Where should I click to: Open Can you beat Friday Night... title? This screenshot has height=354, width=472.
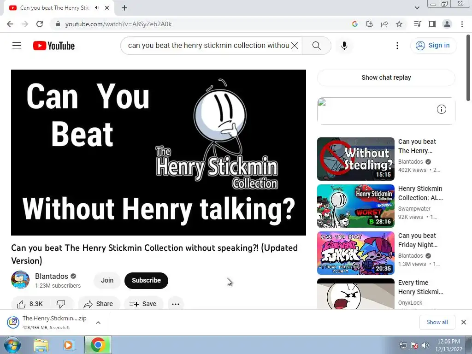point(418,240)
